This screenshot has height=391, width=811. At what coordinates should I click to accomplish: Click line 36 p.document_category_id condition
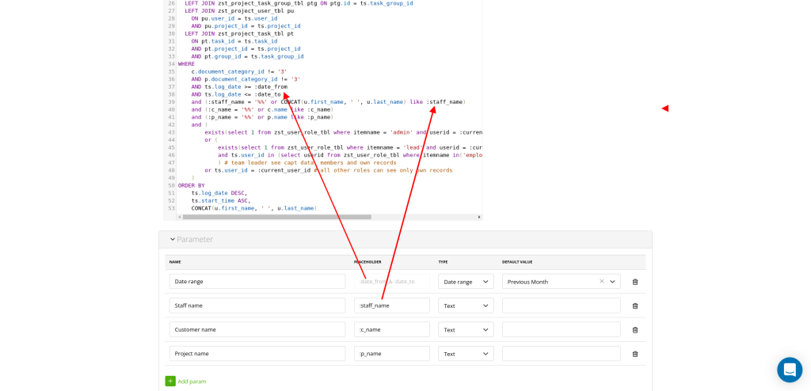click(246, 79)
